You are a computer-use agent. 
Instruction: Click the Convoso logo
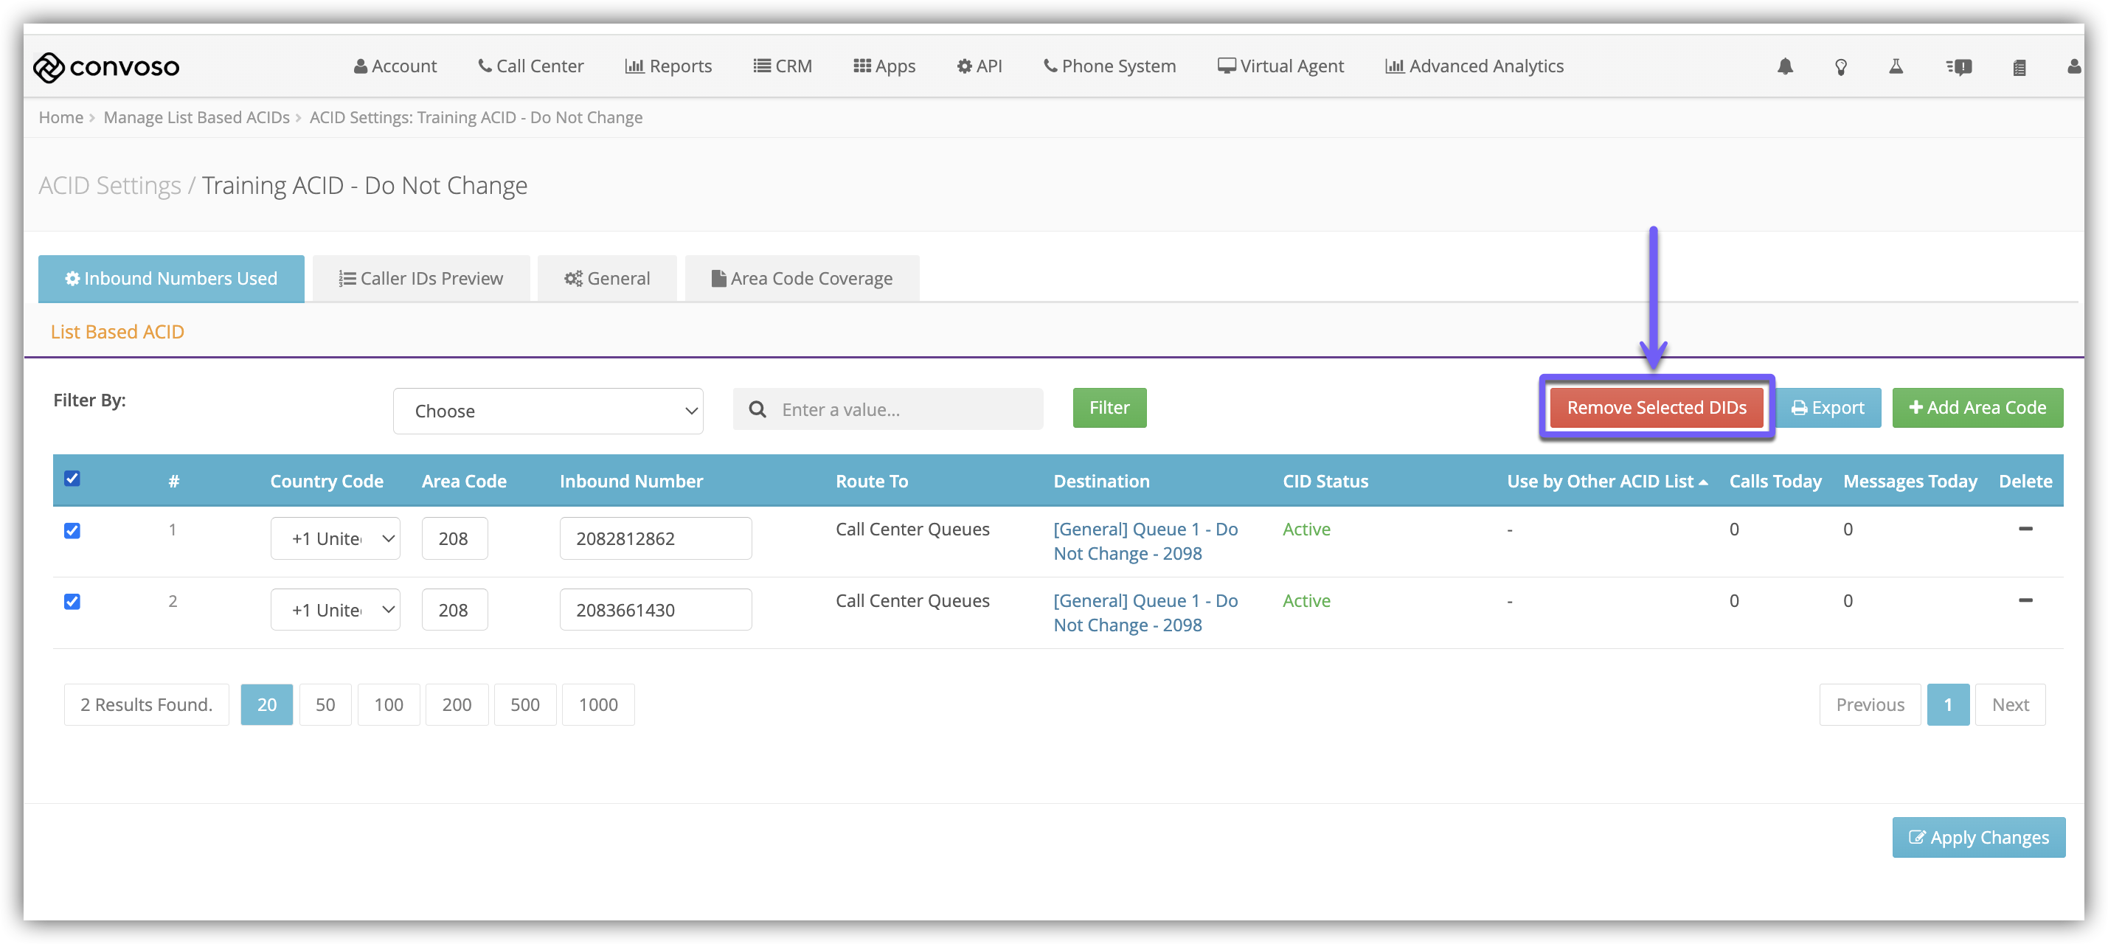pyautogui.click(x=106, y=66)
